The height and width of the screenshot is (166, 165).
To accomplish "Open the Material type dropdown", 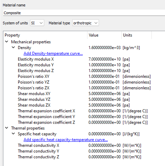I will (x=85, y=23).
